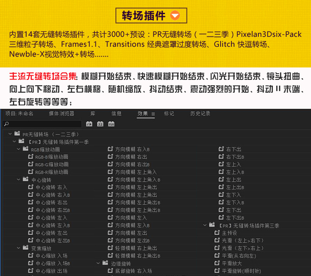Select the preset icon beside RGB-B缩放动画
The height and width of the screenshot is (276, 311).
point(31,156)
